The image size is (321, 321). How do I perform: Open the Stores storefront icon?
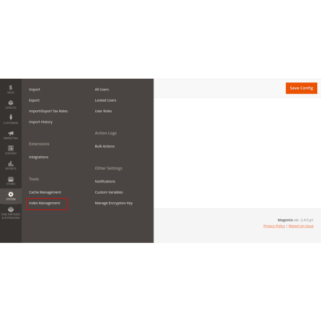tap(11, 180)
